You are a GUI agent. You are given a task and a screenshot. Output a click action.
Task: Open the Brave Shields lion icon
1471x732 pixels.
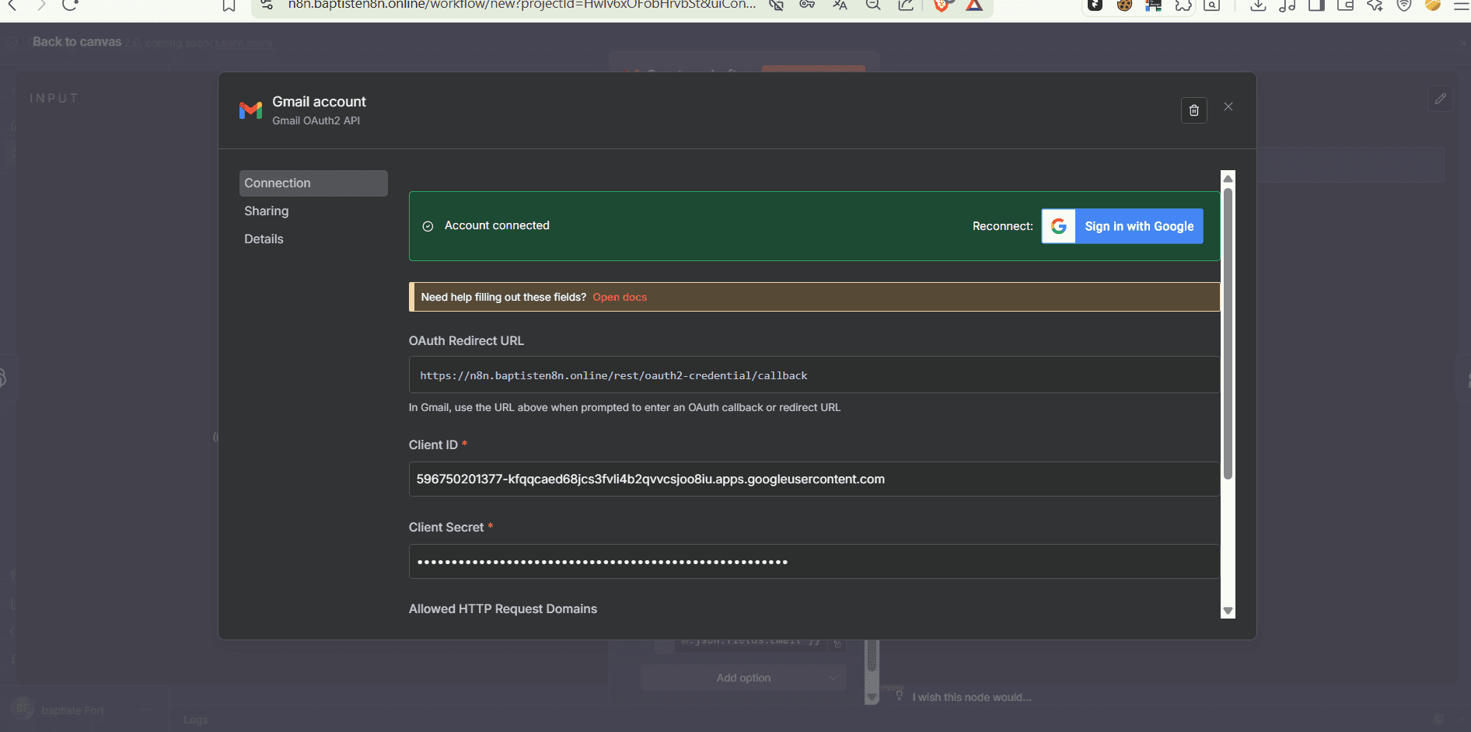coord(942,5)
